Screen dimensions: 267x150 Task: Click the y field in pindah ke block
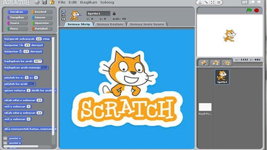[36, 77]
